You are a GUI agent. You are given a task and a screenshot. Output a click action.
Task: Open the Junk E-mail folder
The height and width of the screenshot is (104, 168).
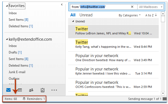[17, 72]
